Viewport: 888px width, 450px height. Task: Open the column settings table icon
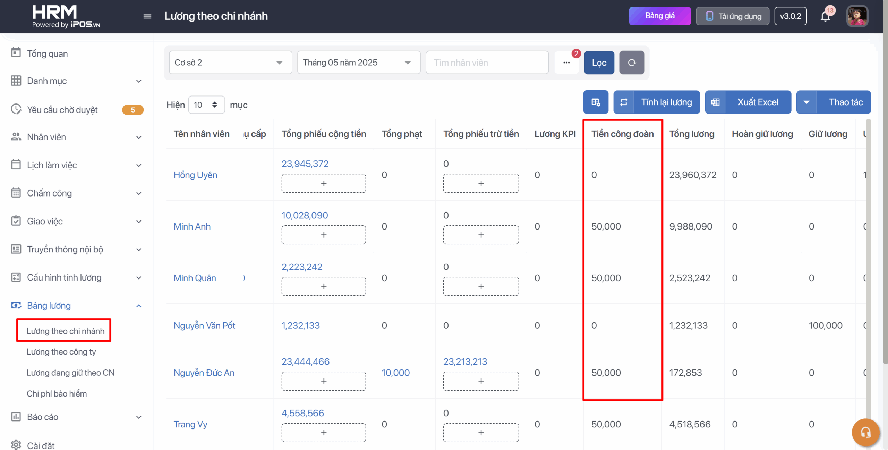(596, 102)
